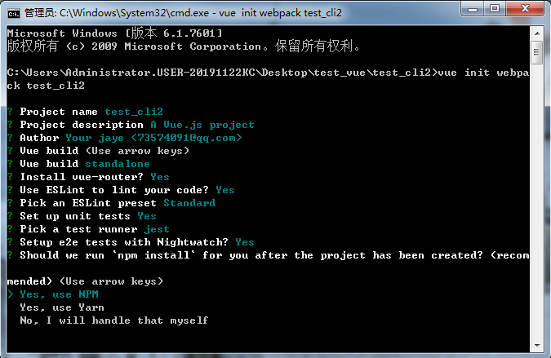Select the 'Yes, use NPM' option
Screen dimensions: 551x358
coord(59,294)
